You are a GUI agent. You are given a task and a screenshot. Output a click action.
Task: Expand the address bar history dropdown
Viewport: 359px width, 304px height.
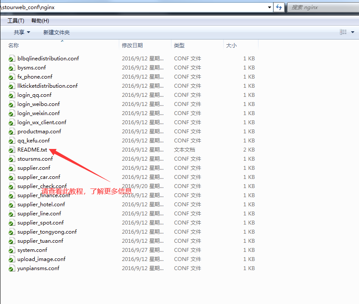coord(270,7)
